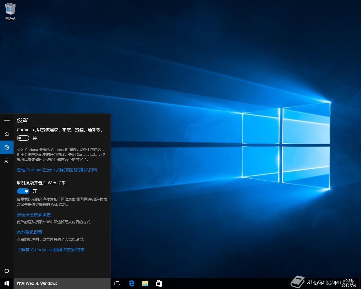Screen dimensions: 361x289
Task: Click the Show Desktop strip at taskbar edge
Action: click(x=360, y=283)
